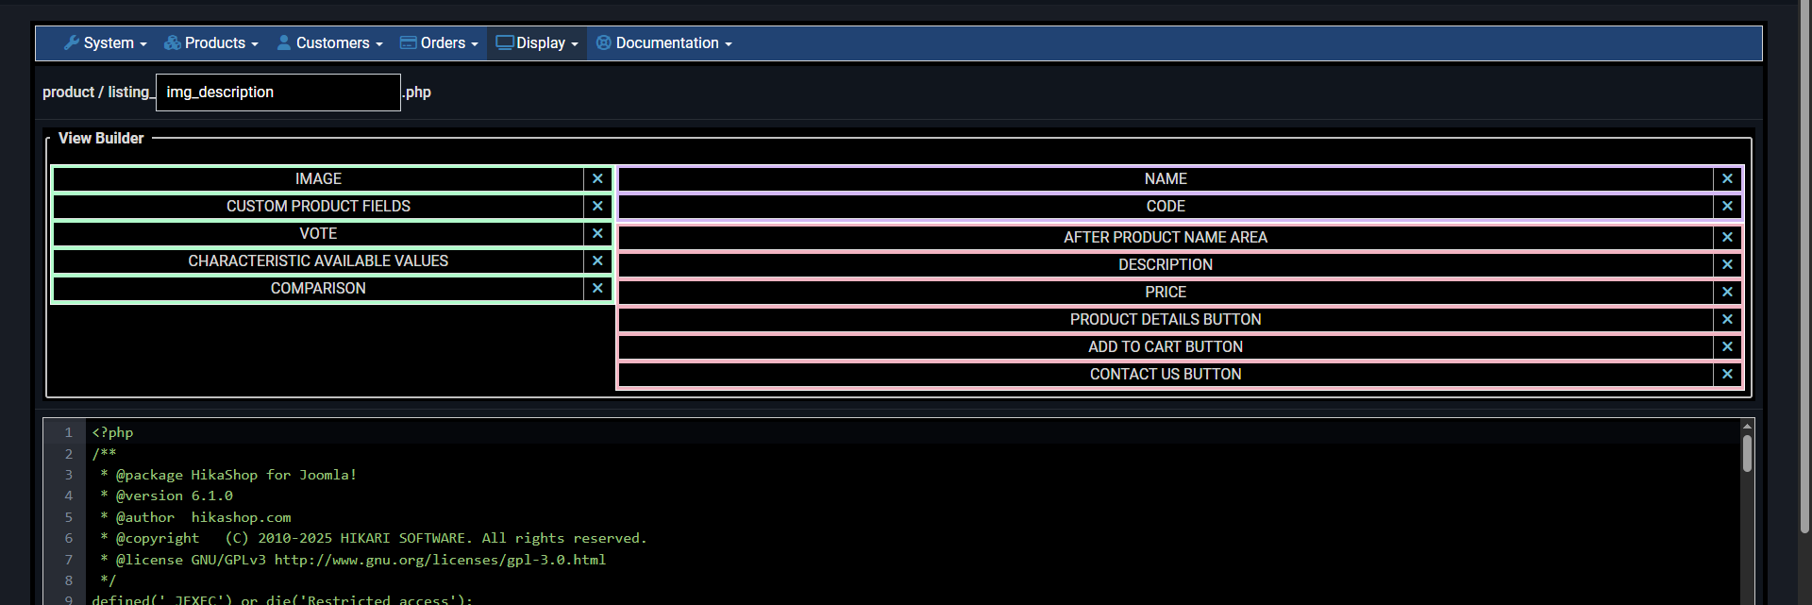Click the @license GNU/GPLv3 line
The width and height of the screenshot is (1812, 605).
[x=353, y=560]
